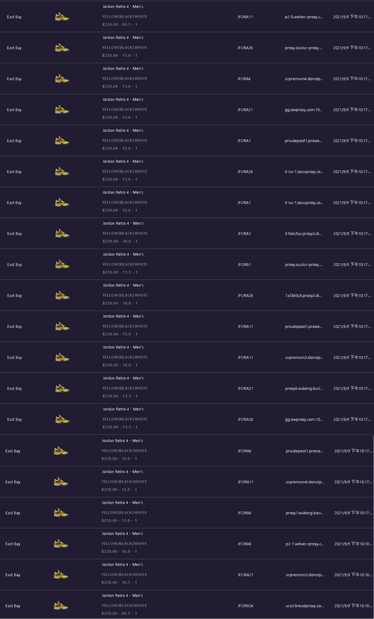The width and height of the screenshot is (374, 619).
Task: Click the proxy text 'proxy6.wukong.busi...'
Action: pyautogui.click(x=304, y=388)
